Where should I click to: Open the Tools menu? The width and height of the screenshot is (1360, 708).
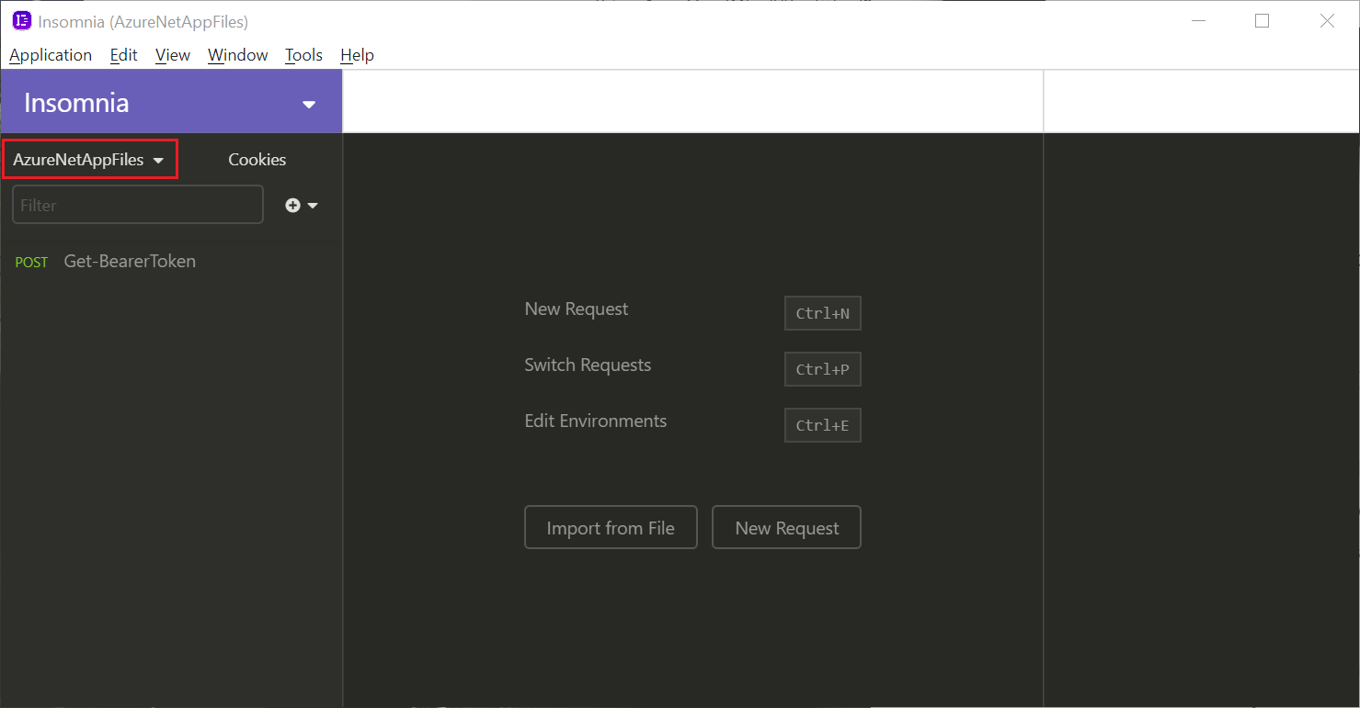pyautogui.click(x=303, y=55)
